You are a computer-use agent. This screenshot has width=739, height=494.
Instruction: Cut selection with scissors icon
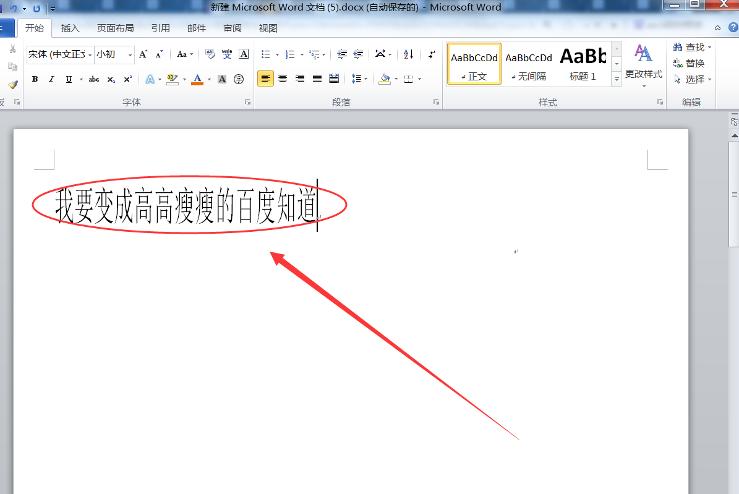tap(13, 49)
